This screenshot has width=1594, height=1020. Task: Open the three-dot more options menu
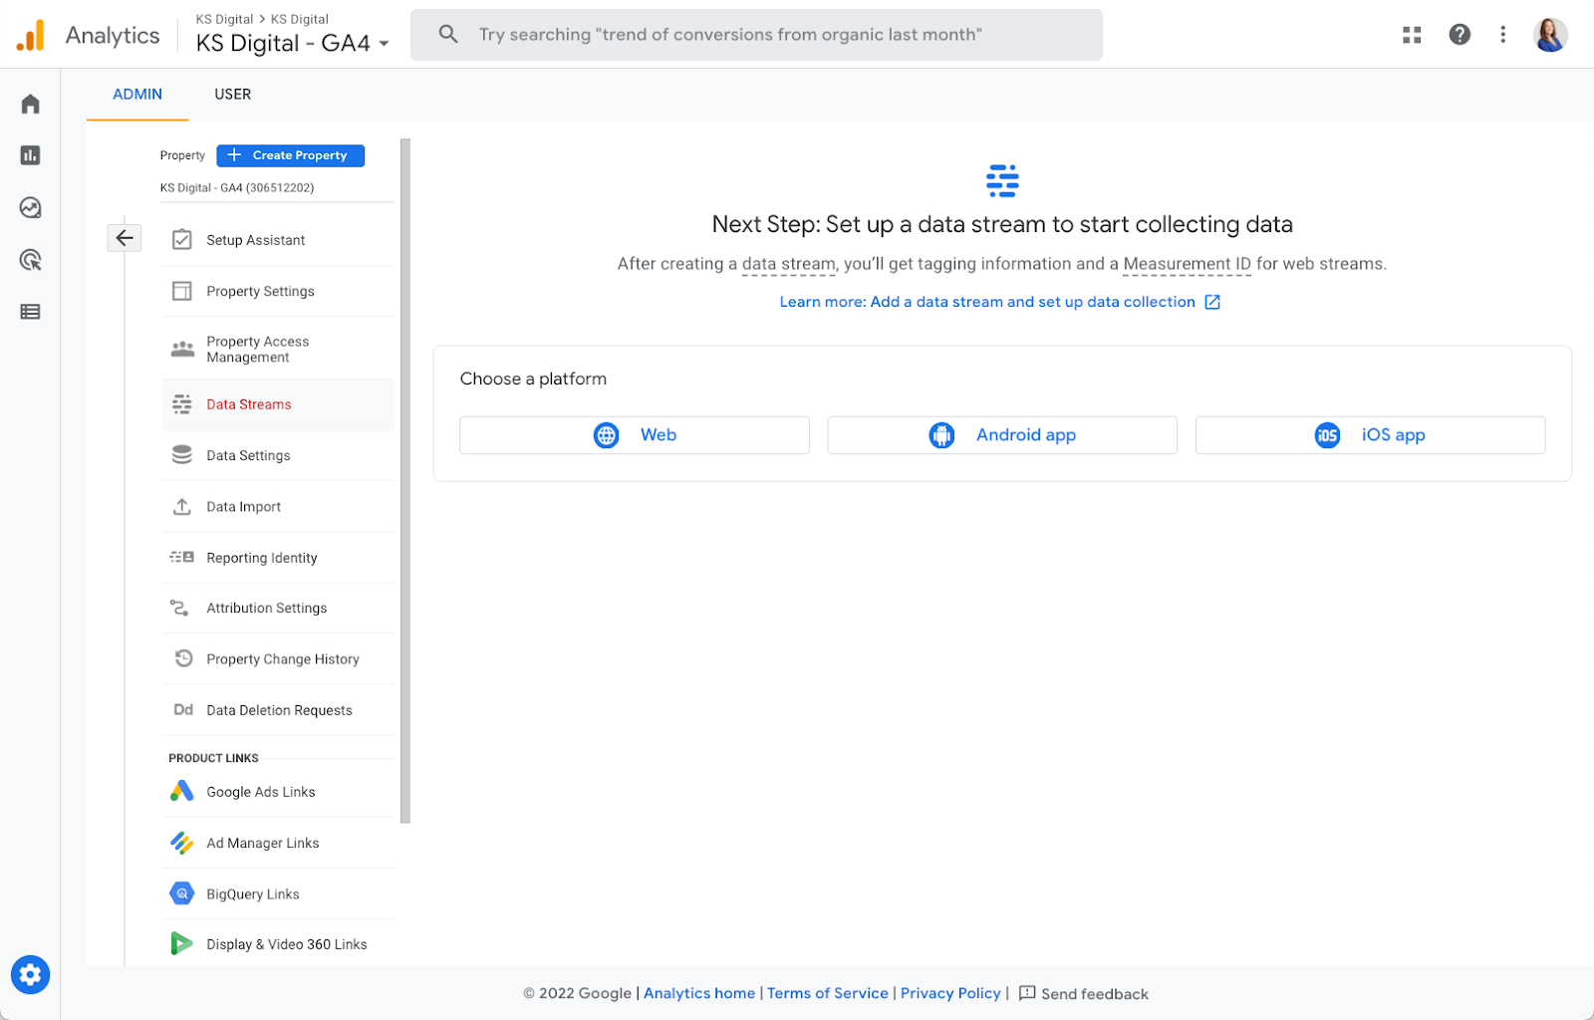click(x=1503, y=35)
